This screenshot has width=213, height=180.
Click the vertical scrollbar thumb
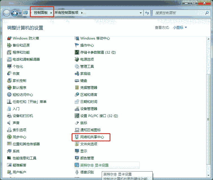click(208, 119)
